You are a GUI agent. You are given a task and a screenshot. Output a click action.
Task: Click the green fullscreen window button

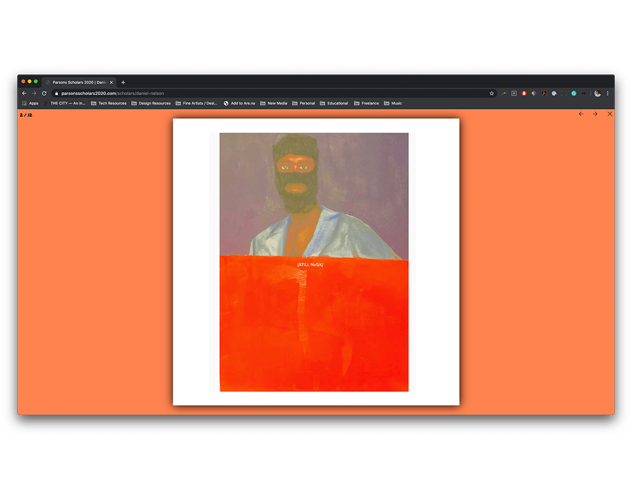(x=36, y=81)
